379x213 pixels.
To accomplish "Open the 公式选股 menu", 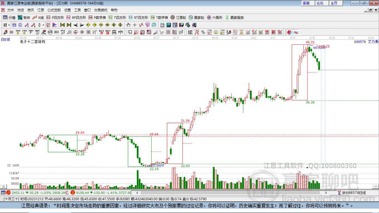I will 54,10.
